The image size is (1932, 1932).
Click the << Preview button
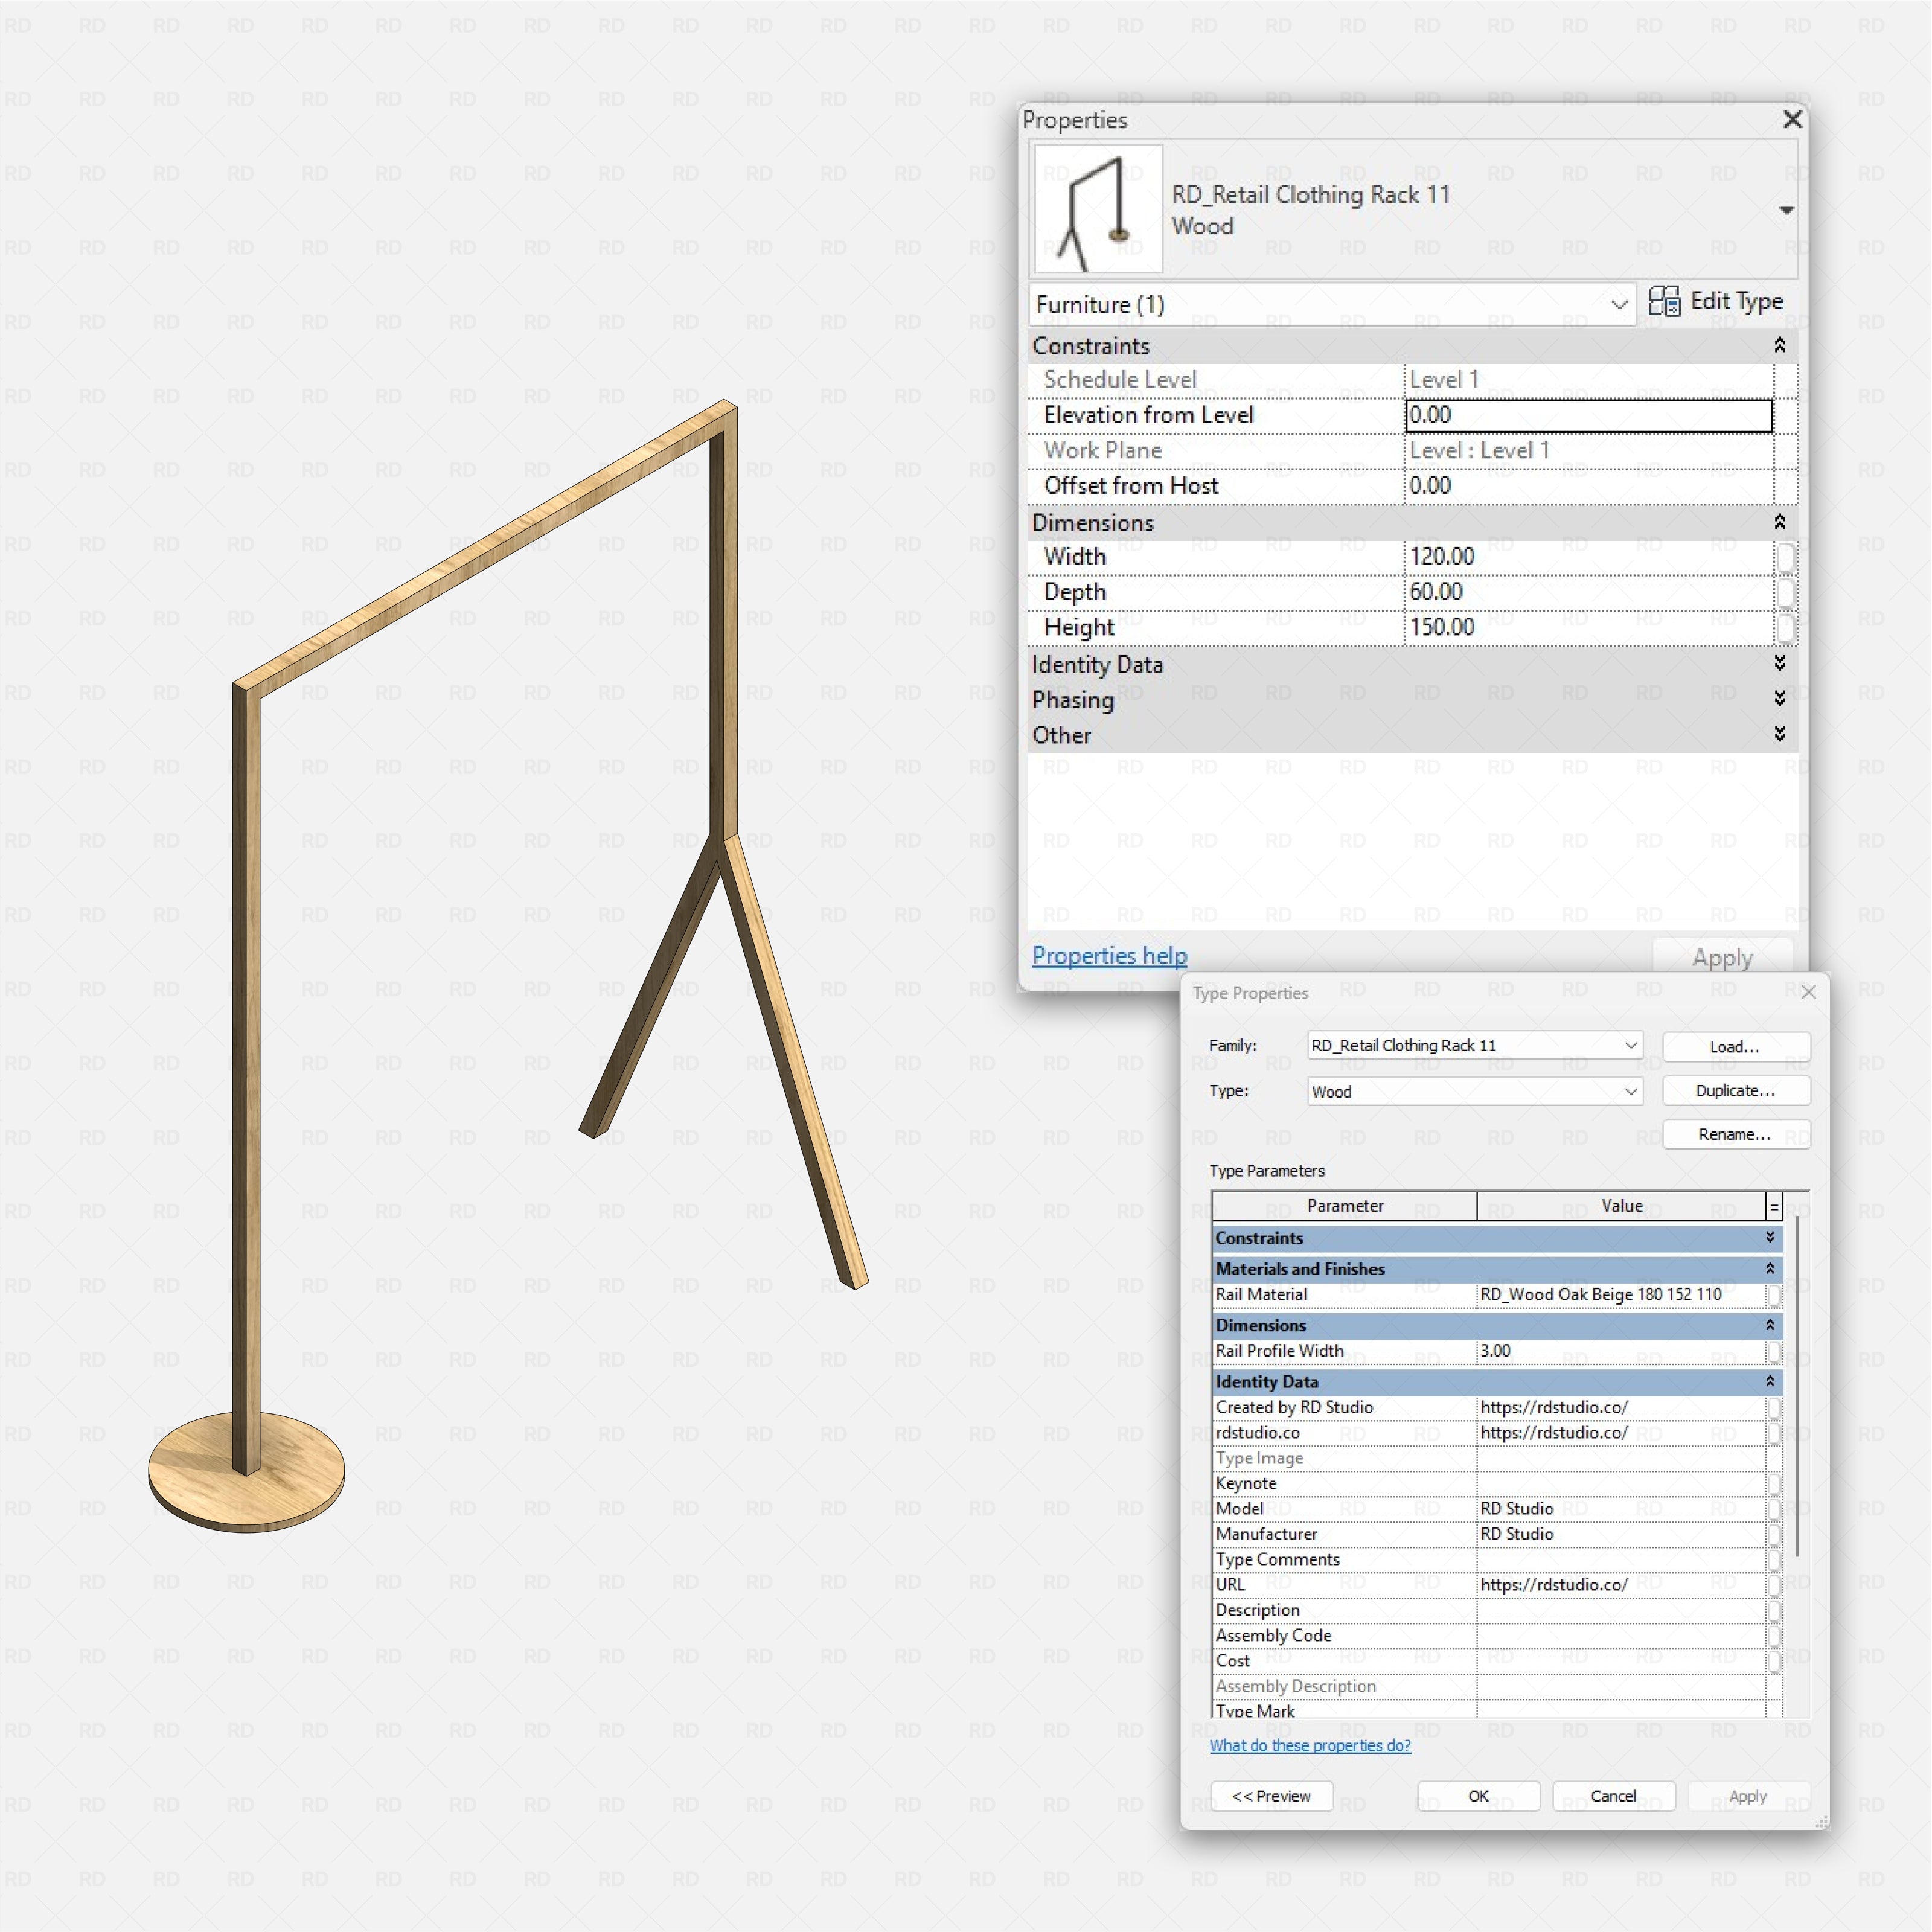point(1271,1796)
